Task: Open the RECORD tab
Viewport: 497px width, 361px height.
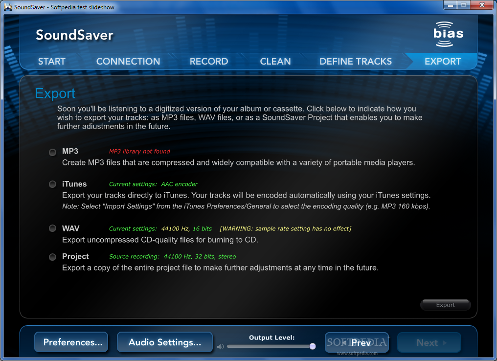Action: pyautogui.click(x=209, y=61)
